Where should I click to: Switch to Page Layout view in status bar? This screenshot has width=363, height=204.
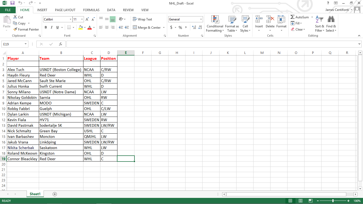(x=301, y=201)
